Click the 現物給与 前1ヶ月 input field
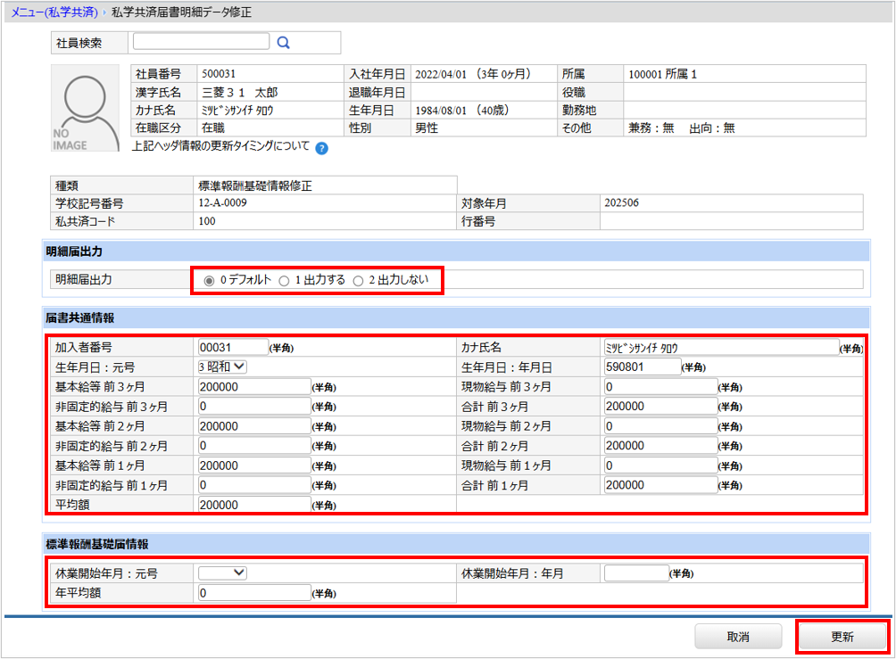896x659 pixels. (x=660, y=465)
